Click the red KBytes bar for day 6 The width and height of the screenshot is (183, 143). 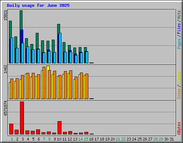[38, 132]
